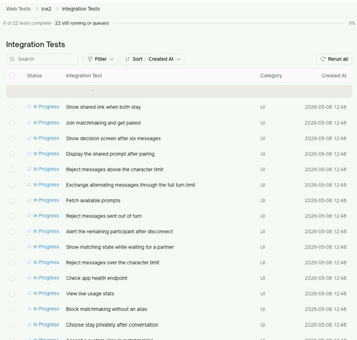
Task: Tick checkbox for Reject messages above the character limit
Action: [x=12, y=169]
